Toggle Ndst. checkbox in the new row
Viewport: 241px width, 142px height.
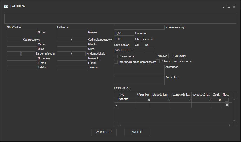pyautogui.click(x=227, y=105)
